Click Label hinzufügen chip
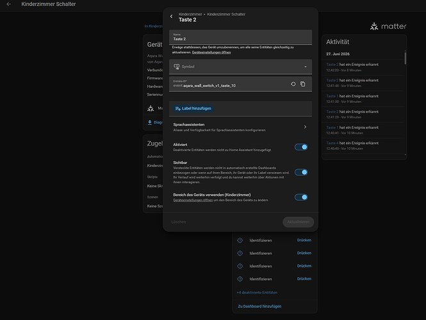Image resolution: width=426 pixels, height=320 pixels. 193,109
